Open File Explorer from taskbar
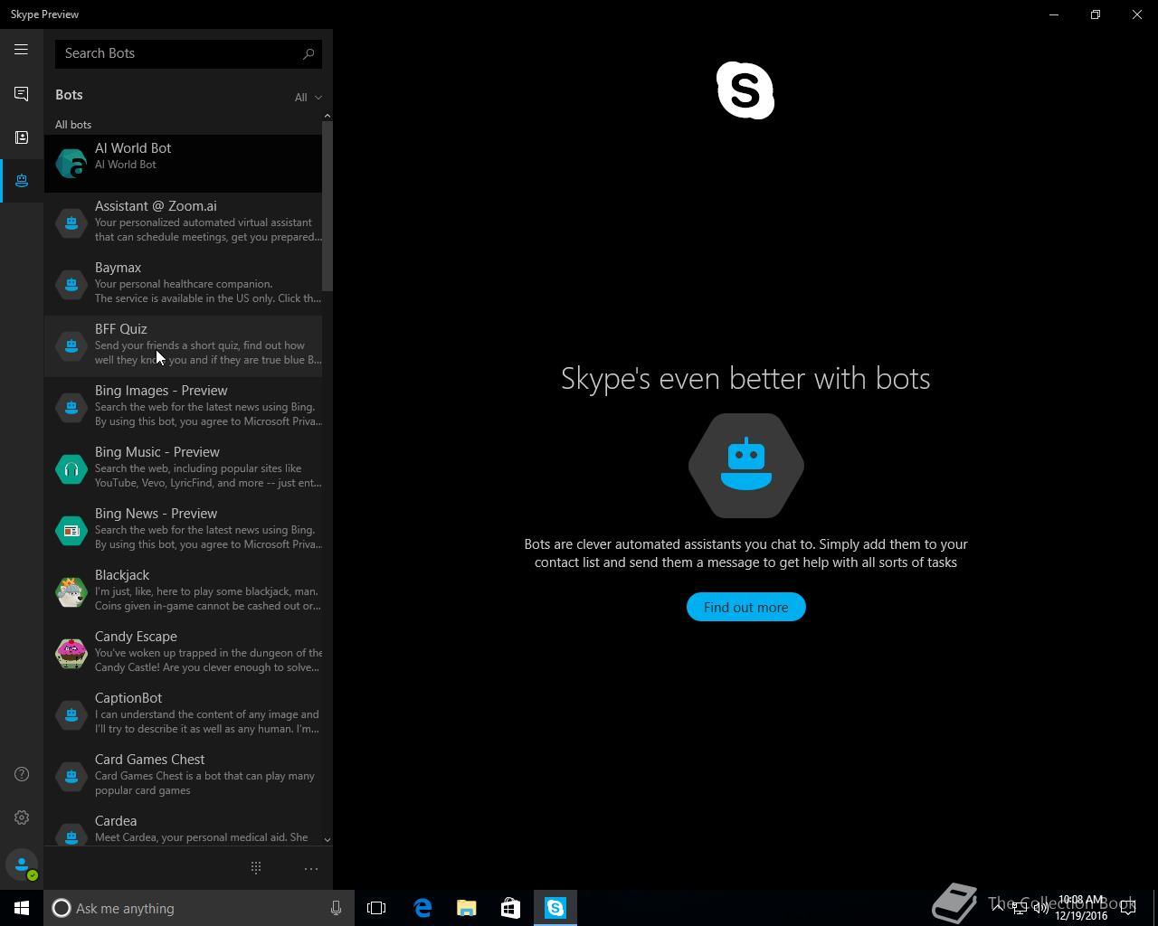Screen dimensions: 1158x926 click(467, 908)
